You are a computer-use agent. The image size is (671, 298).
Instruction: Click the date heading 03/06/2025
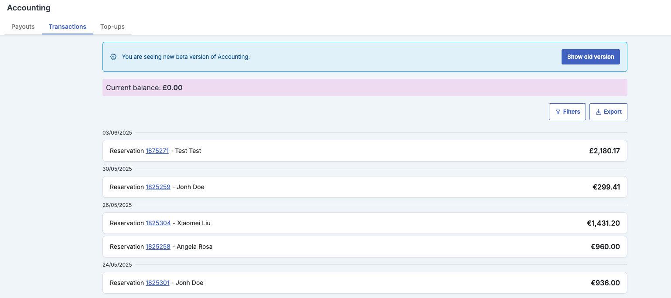pyautogui.click(x=117, y=133)
